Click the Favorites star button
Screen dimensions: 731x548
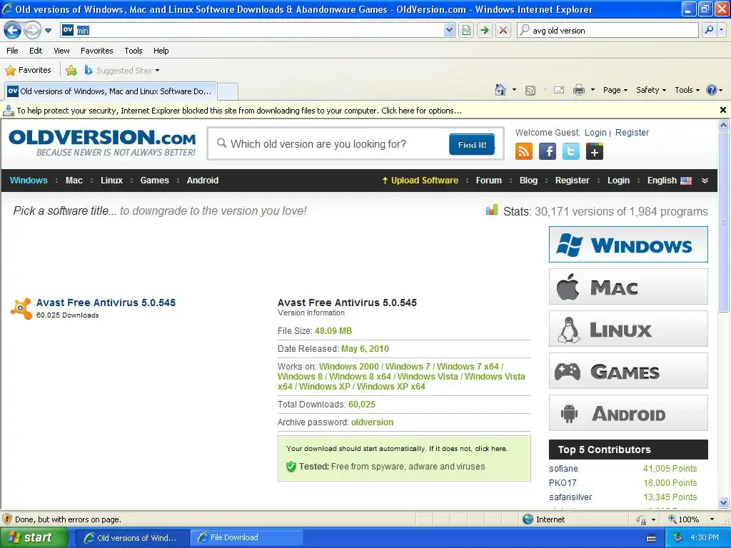click(x=28, y=71)
